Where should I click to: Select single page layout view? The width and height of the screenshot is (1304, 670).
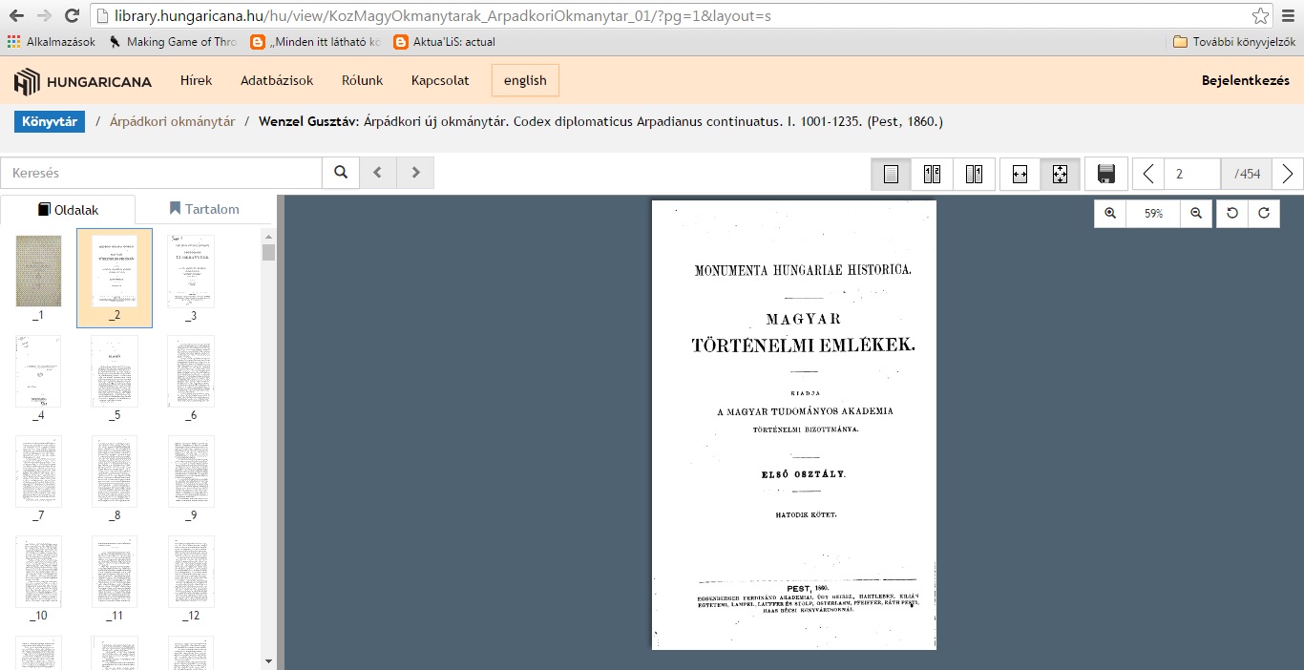[x=891, y=174]
